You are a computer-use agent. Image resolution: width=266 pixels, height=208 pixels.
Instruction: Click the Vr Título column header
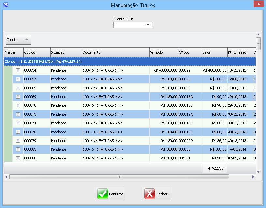[163, 52]
